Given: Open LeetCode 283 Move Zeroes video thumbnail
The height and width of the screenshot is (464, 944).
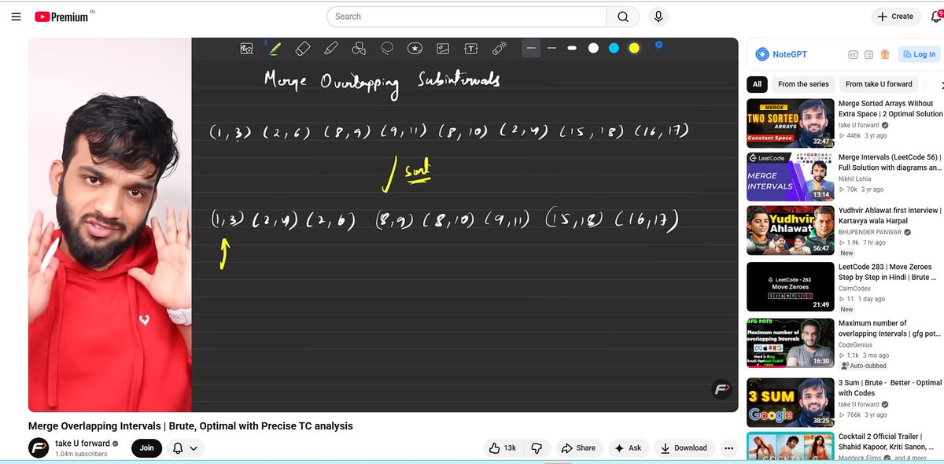Looking at the screenshot, I should click(791, 286).
